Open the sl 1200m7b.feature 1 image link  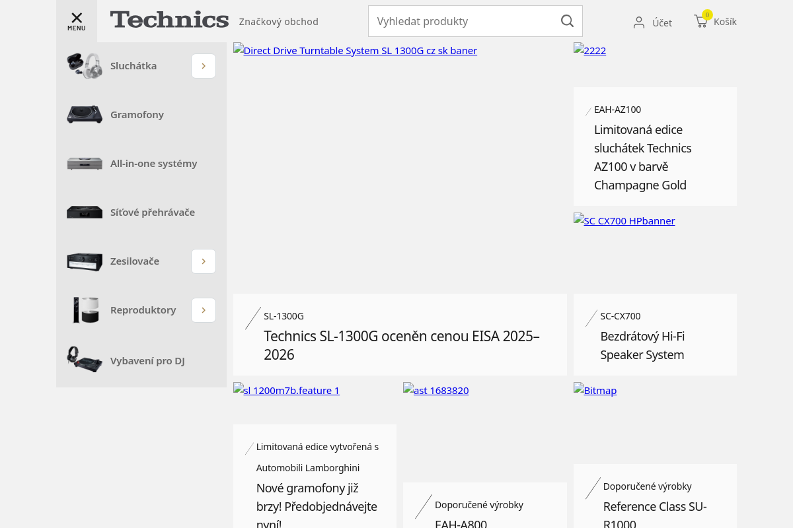coord(287,390)
